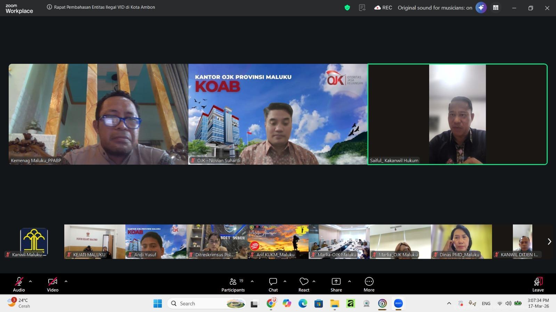Open the Chat panel

[273, 284]
